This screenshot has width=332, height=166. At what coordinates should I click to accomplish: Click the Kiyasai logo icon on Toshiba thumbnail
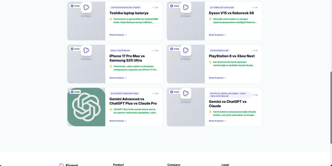tap(86, 7)
